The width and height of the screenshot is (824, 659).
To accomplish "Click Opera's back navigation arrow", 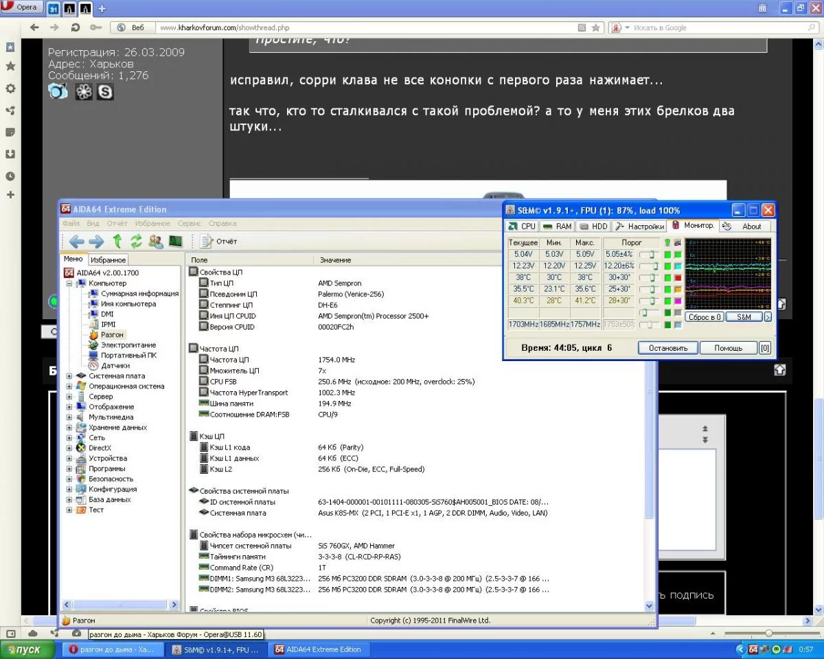I will click(x=34, y=27).
